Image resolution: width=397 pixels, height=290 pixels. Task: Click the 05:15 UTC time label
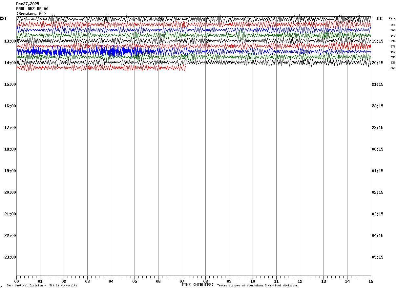(378, 257)
